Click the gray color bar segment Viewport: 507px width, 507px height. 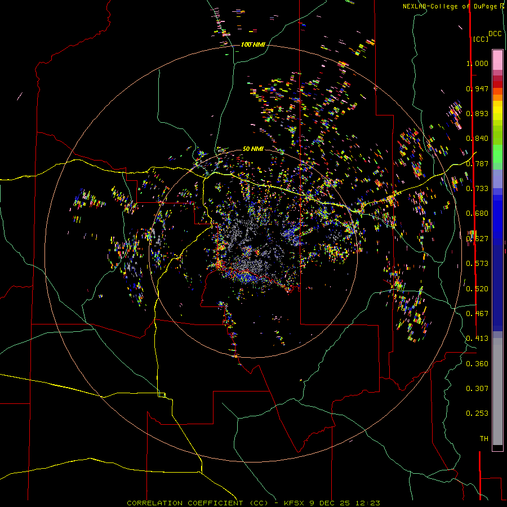click(497, 392)
